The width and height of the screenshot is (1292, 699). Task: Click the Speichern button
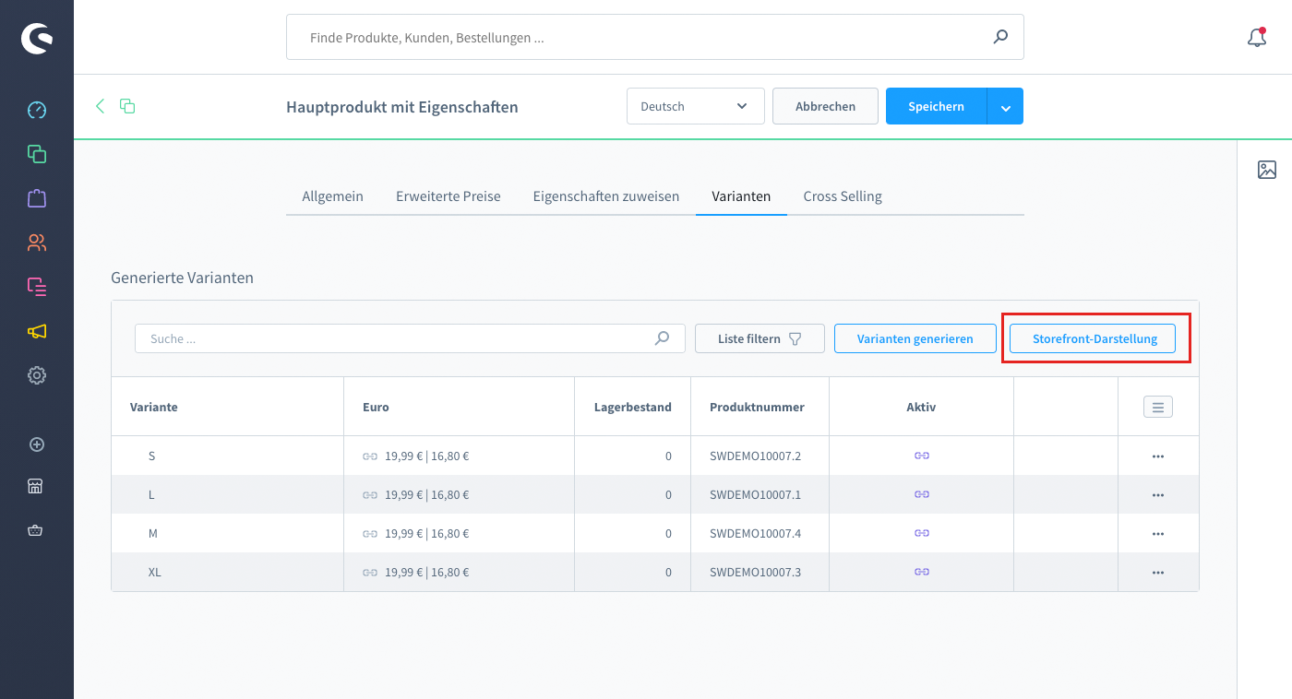click(x=936, y=106)
